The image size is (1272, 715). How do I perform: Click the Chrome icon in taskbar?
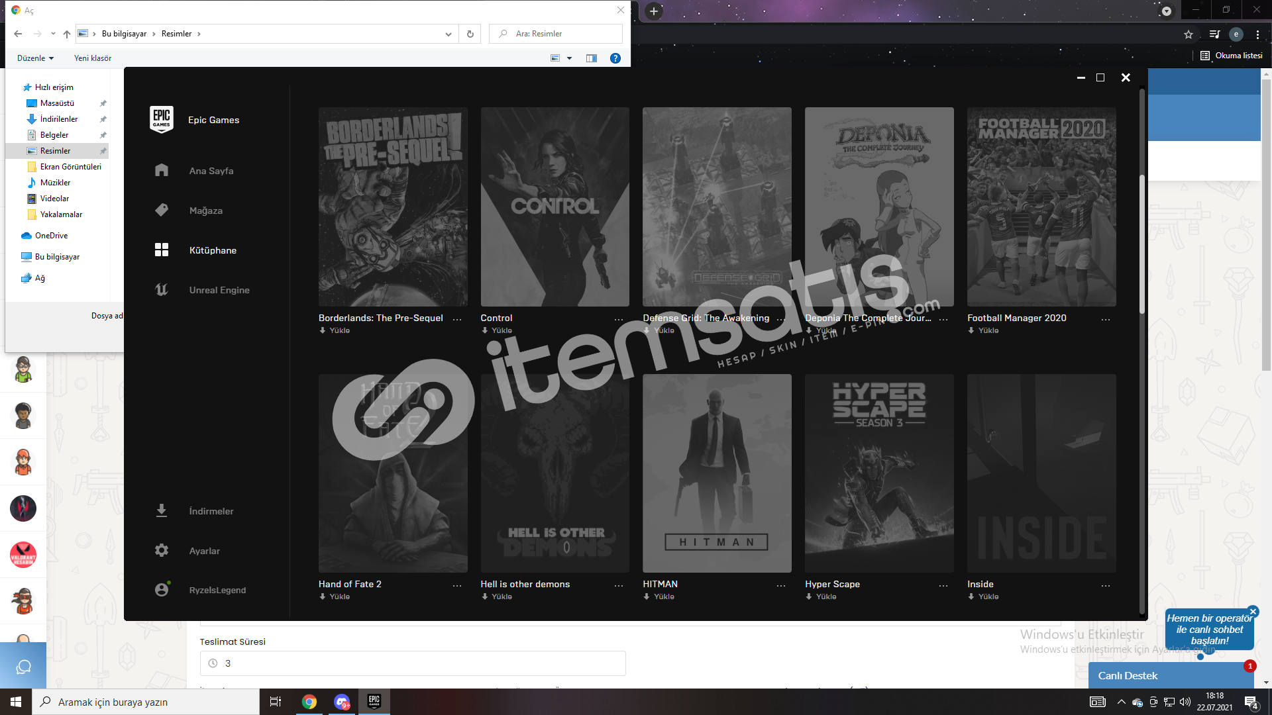click(309, 702)
